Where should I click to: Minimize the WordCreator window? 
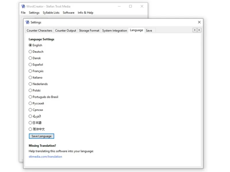point(119,6)
